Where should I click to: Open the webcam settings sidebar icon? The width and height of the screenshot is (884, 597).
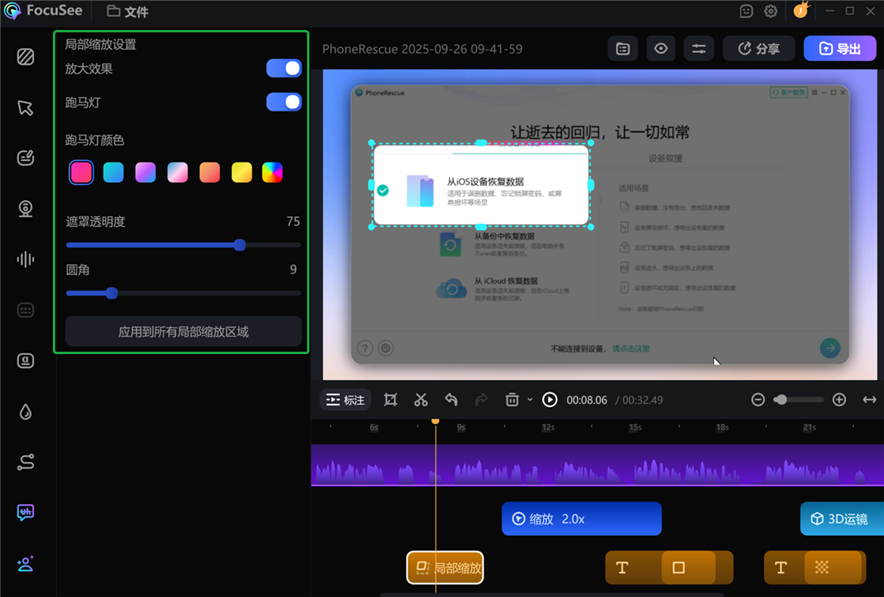(x=25, y=209)
